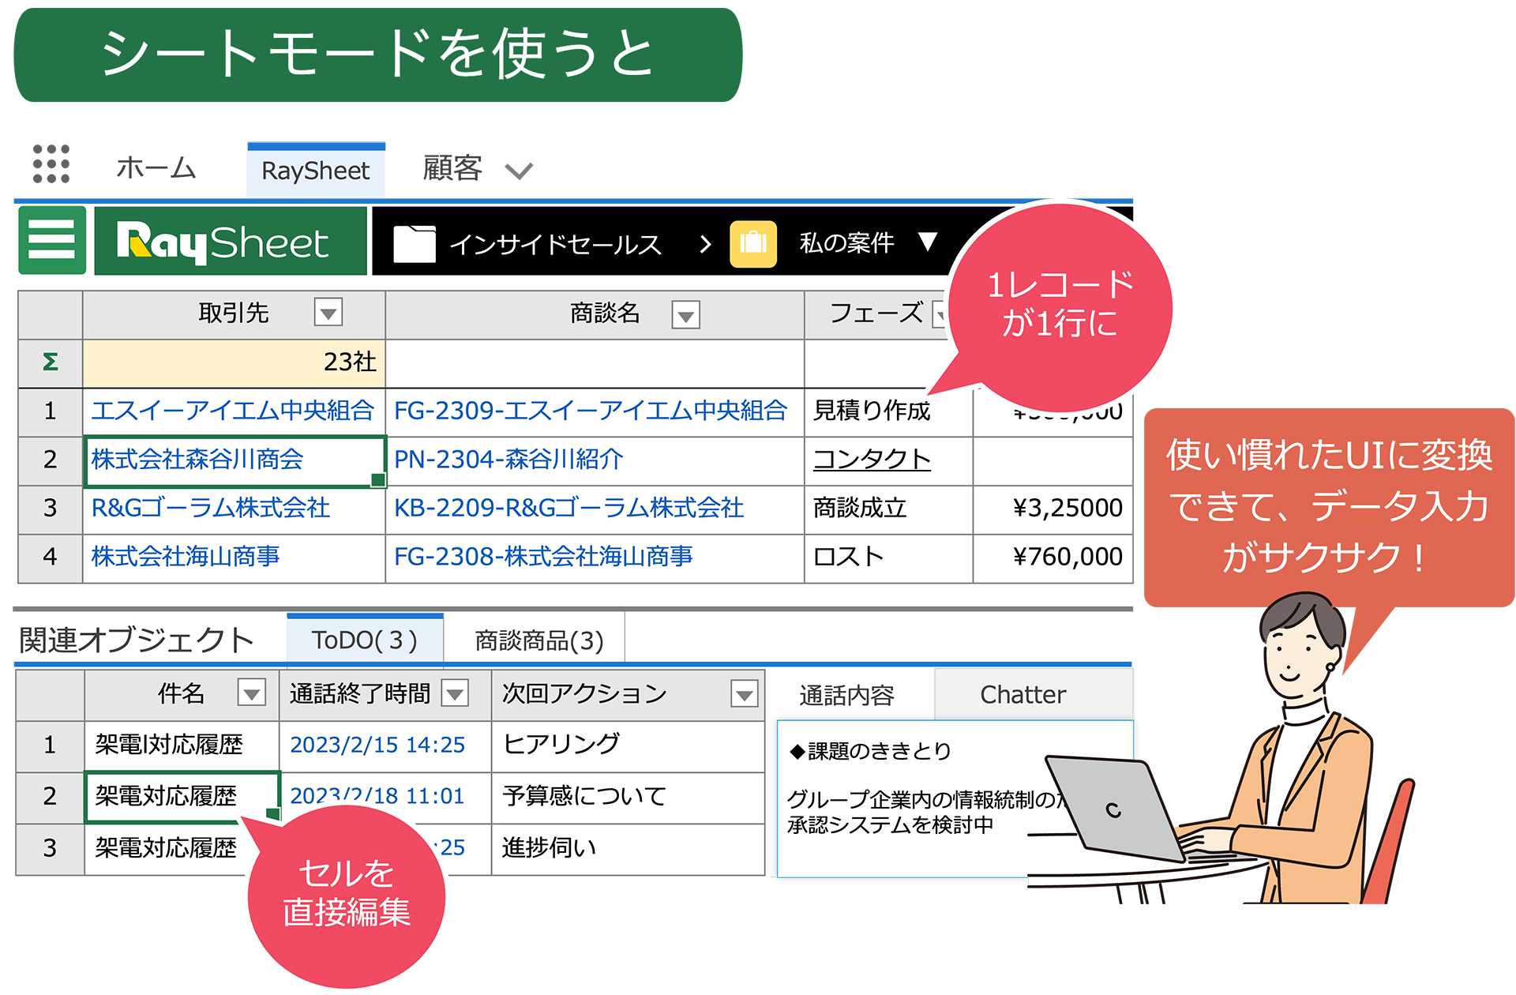Switch to the ToDO(3) tab
1516x995 pixels.
pyautogui.click(x=365, y=640)
